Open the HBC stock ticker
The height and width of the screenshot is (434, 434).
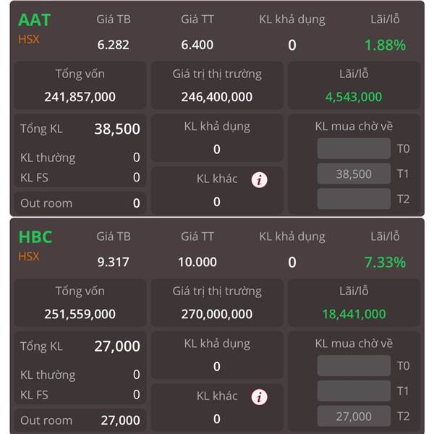35,237
